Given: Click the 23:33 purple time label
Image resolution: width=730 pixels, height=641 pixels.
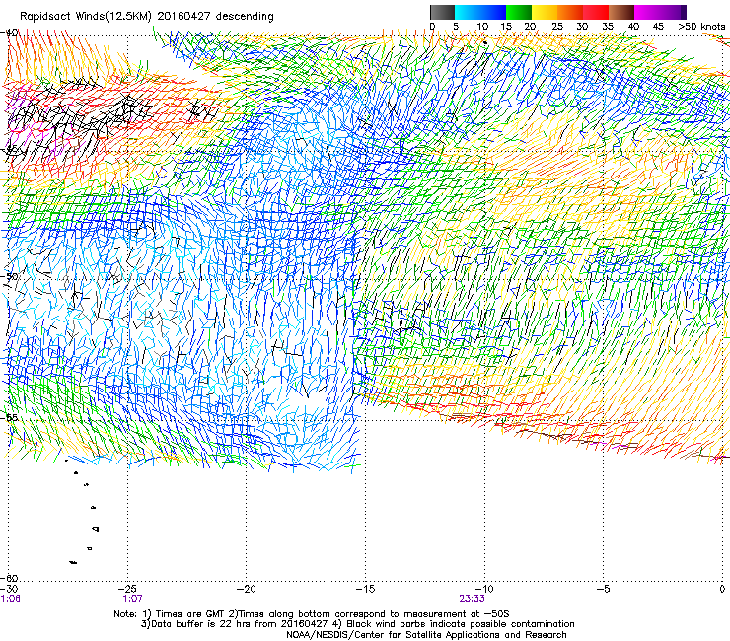Looking at the screenshot, I should point(472,599).
